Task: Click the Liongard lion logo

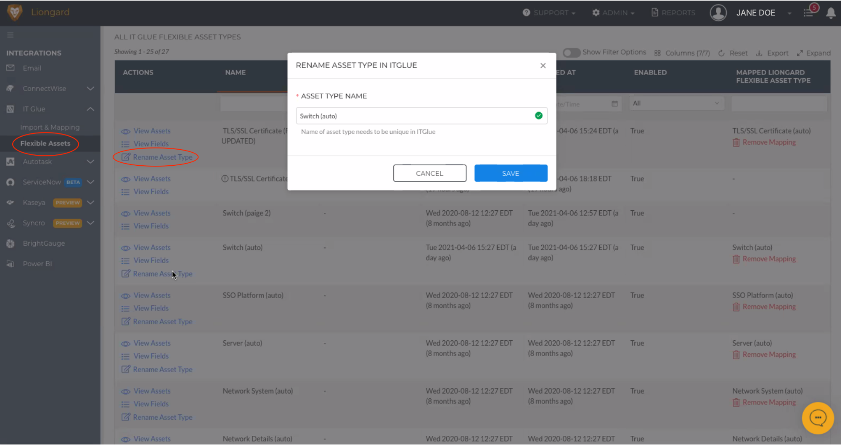Action: [x=14, y=12]
